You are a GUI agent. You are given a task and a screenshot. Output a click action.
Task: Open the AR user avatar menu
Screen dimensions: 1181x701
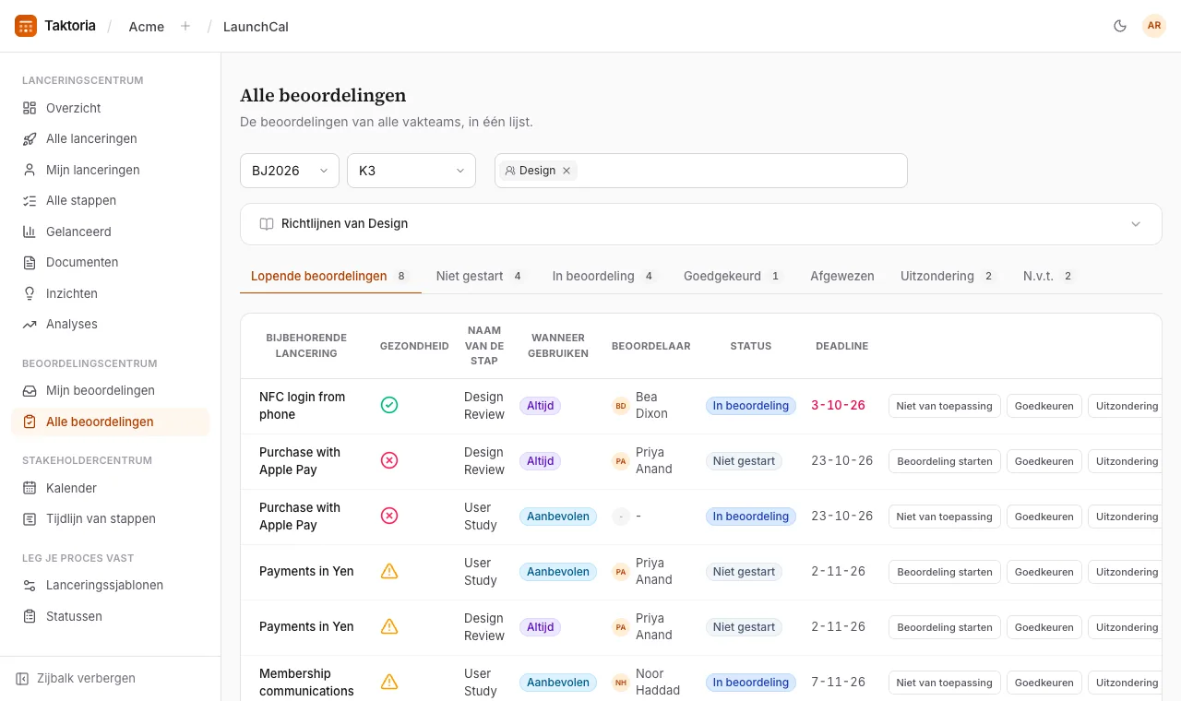click(1154, 26)
